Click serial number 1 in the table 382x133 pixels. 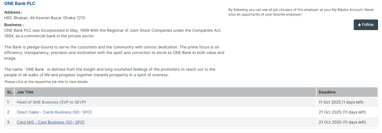coord(8,102)
